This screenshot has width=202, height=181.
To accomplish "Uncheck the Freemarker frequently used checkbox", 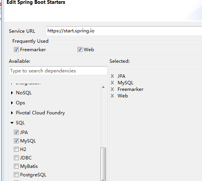I will click(16, 50).
